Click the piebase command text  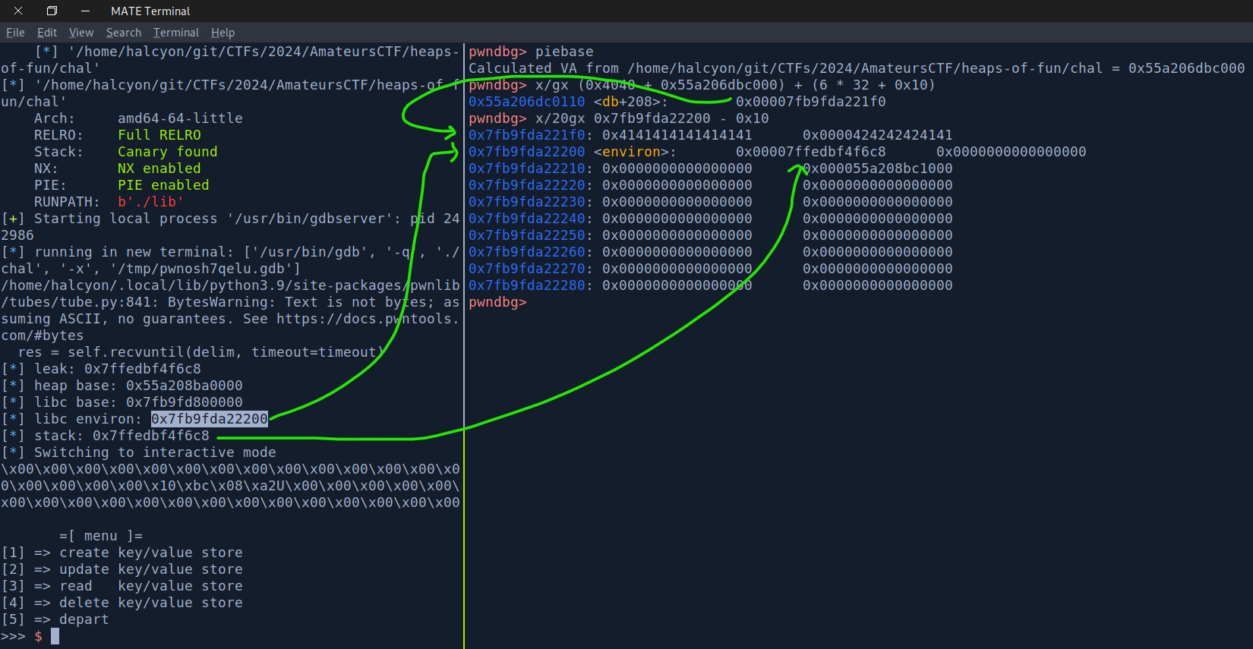(x=564, y=52)
